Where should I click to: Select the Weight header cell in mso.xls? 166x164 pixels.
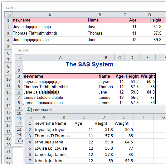point(148,76)
